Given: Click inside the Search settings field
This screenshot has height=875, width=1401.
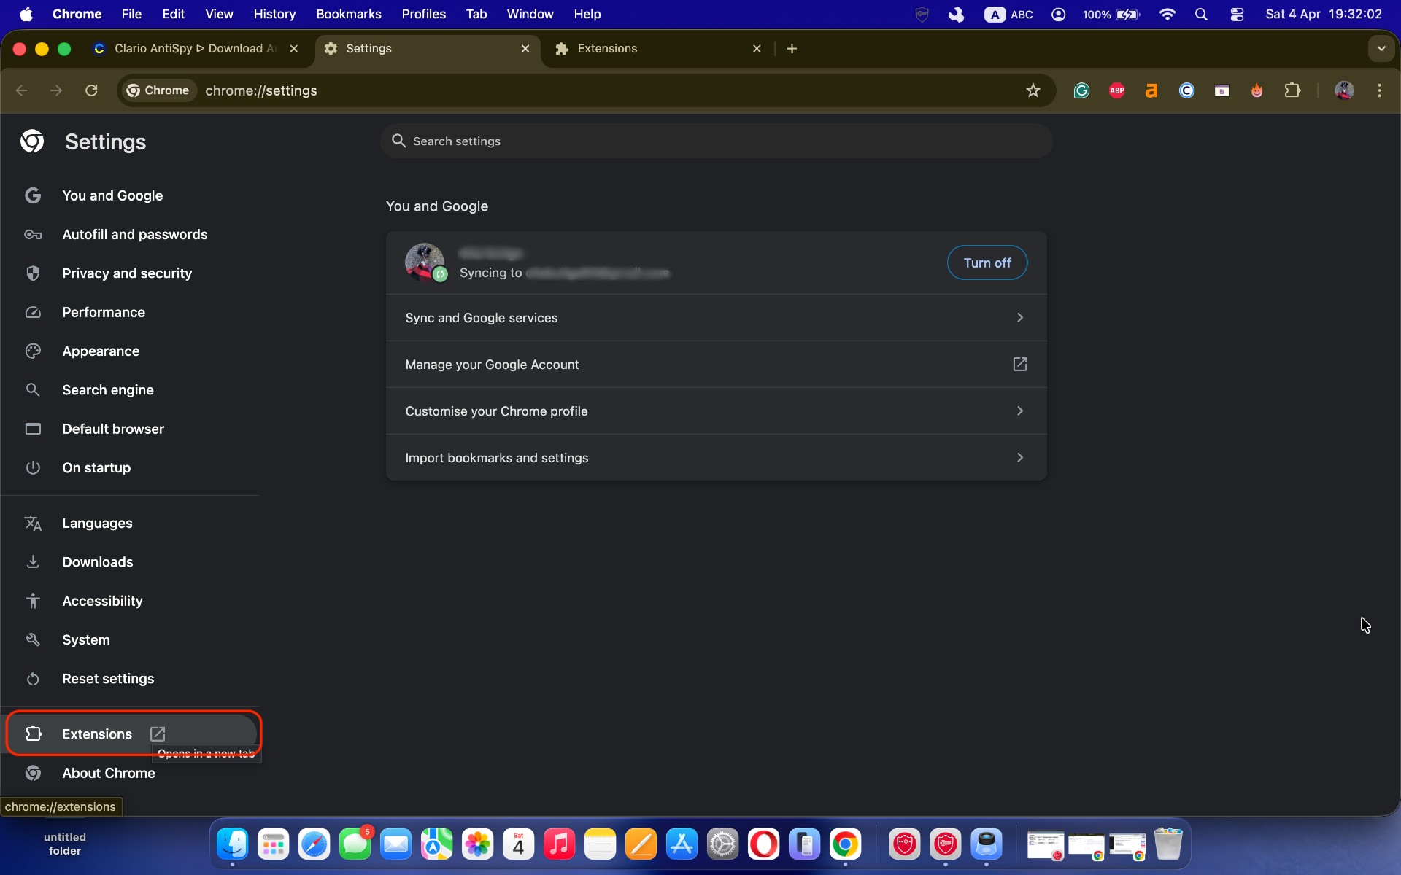Looking at the screenshot, I should [x=715, y=141].
